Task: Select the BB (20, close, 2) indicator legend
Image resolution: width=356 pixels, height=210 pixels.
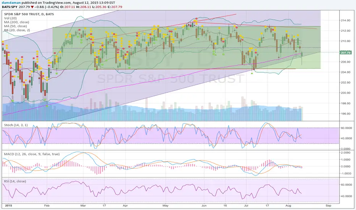Action: click(17, 30)
